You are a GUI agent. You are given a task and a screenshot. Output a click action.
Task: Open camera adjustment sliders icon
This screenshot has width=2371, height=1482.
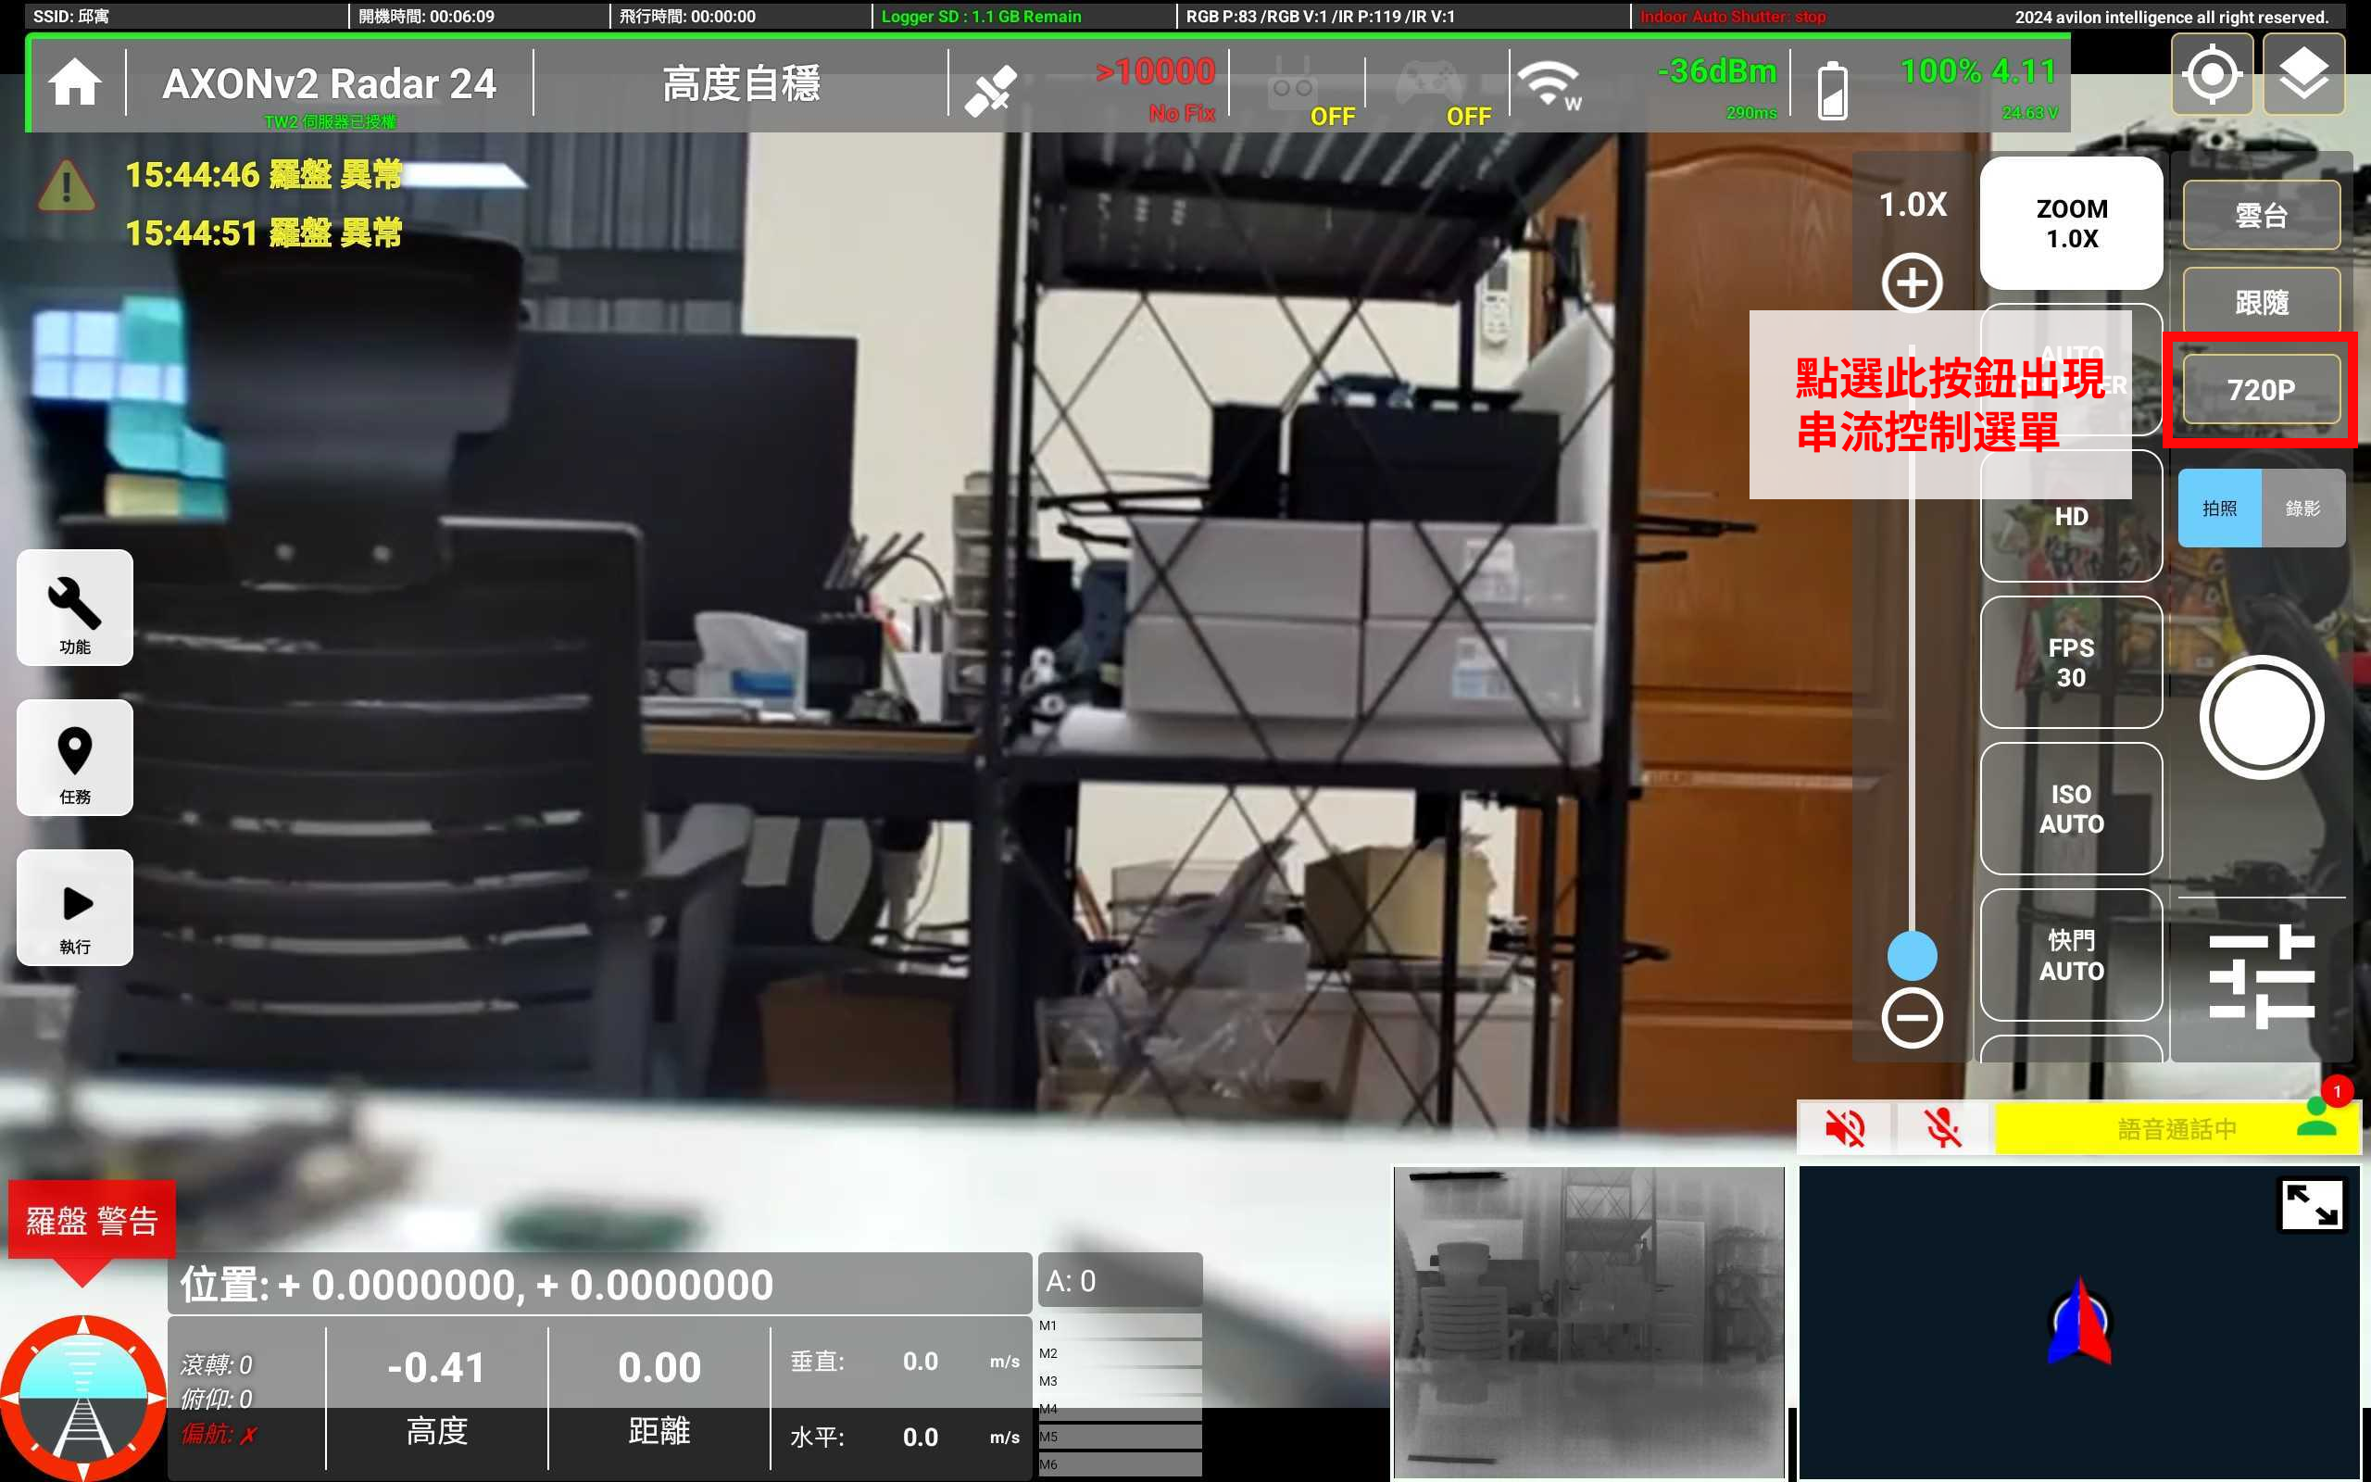click(2262, 976)
